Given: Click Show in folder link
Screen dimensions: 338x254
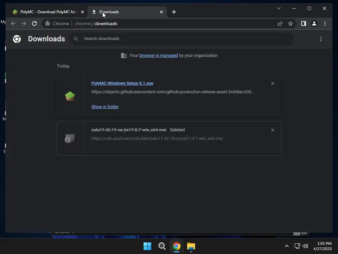Looking at the screenshot, I should click(105, 107).
